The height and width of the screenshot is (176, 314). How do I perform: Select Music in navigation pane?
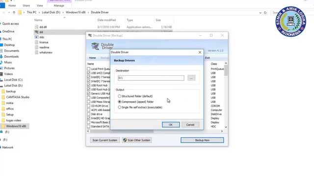(x=8, y=63)
